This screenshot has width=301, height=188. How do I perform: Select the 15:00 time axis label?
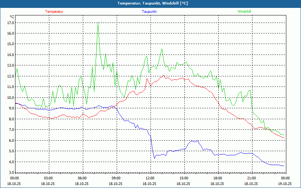tap(184, 178)
